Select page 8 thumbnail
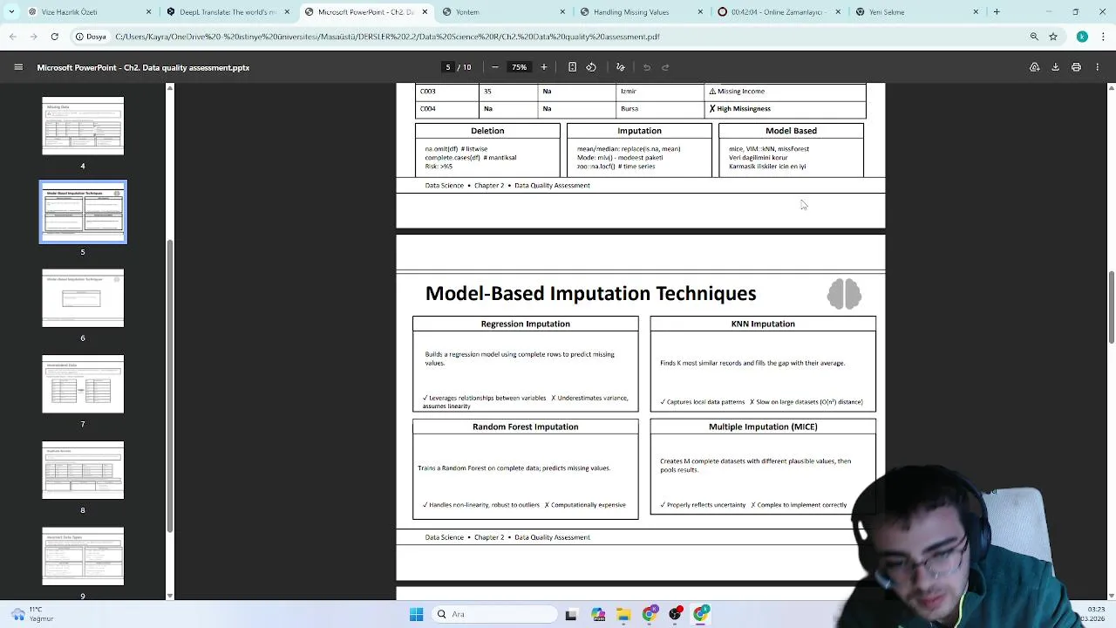Image resolution: width=1116 pixels, height=628 pixels. [83, 470]
